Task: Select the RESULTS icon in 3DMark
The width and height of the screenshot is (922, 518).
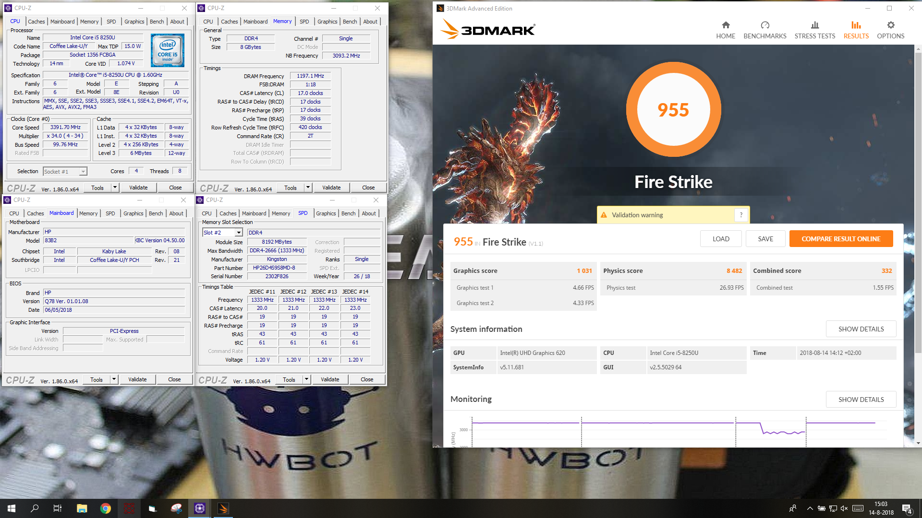Action: pyautogui.click(x=856, y=25)
